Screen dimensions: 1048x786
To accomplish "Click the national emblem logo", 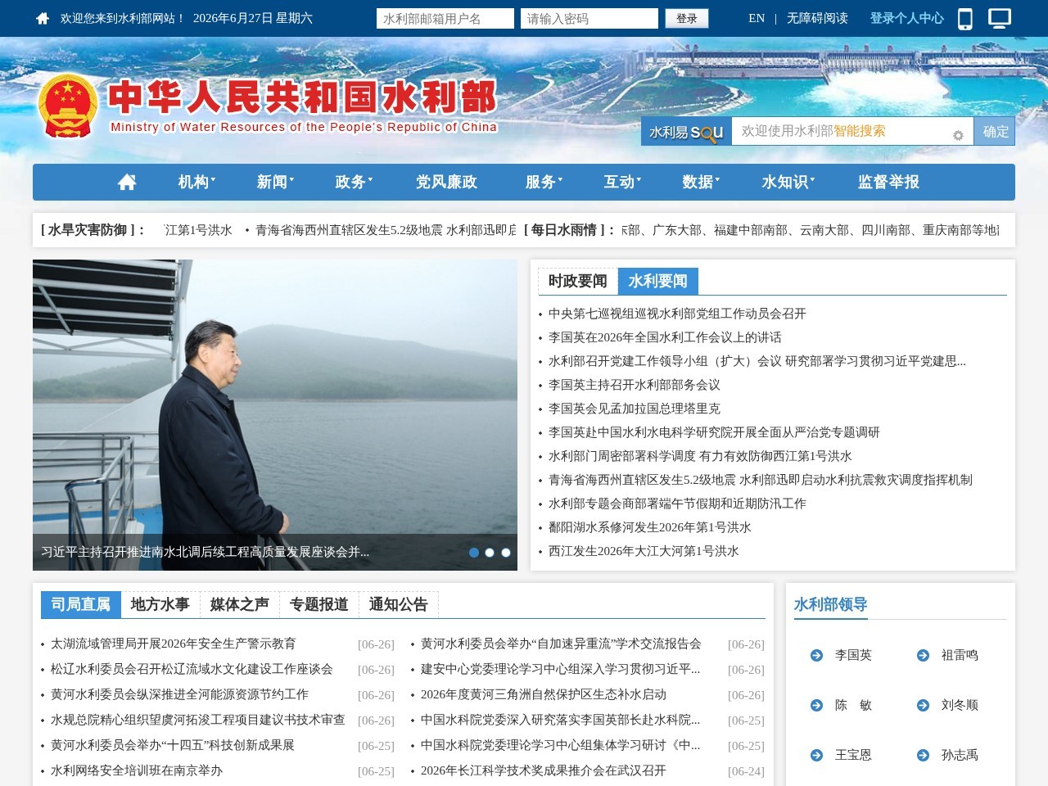I will tap(68, 106).
